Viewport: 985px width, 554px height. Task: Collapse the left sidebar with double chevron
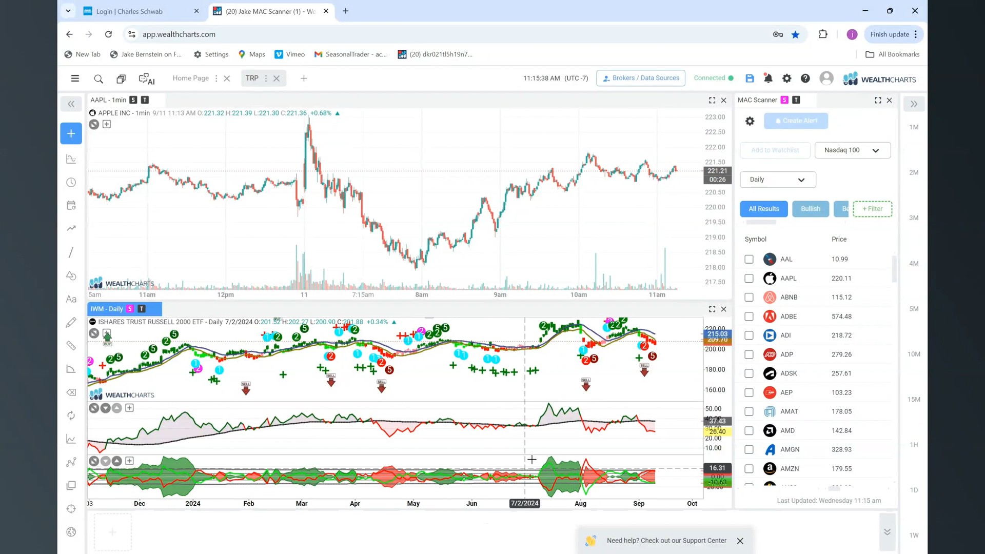tap(71, 104)
